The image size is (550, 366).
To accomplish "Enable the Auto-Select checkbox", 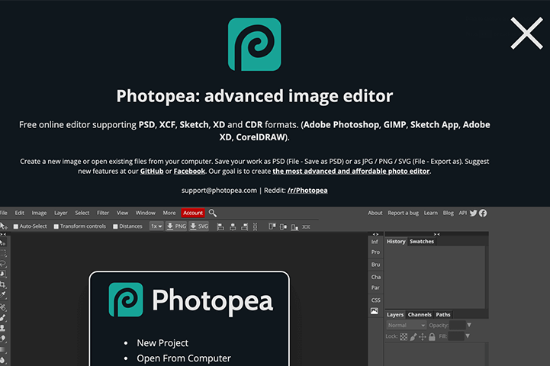I will pyautogui.click(x=16, y=226).
